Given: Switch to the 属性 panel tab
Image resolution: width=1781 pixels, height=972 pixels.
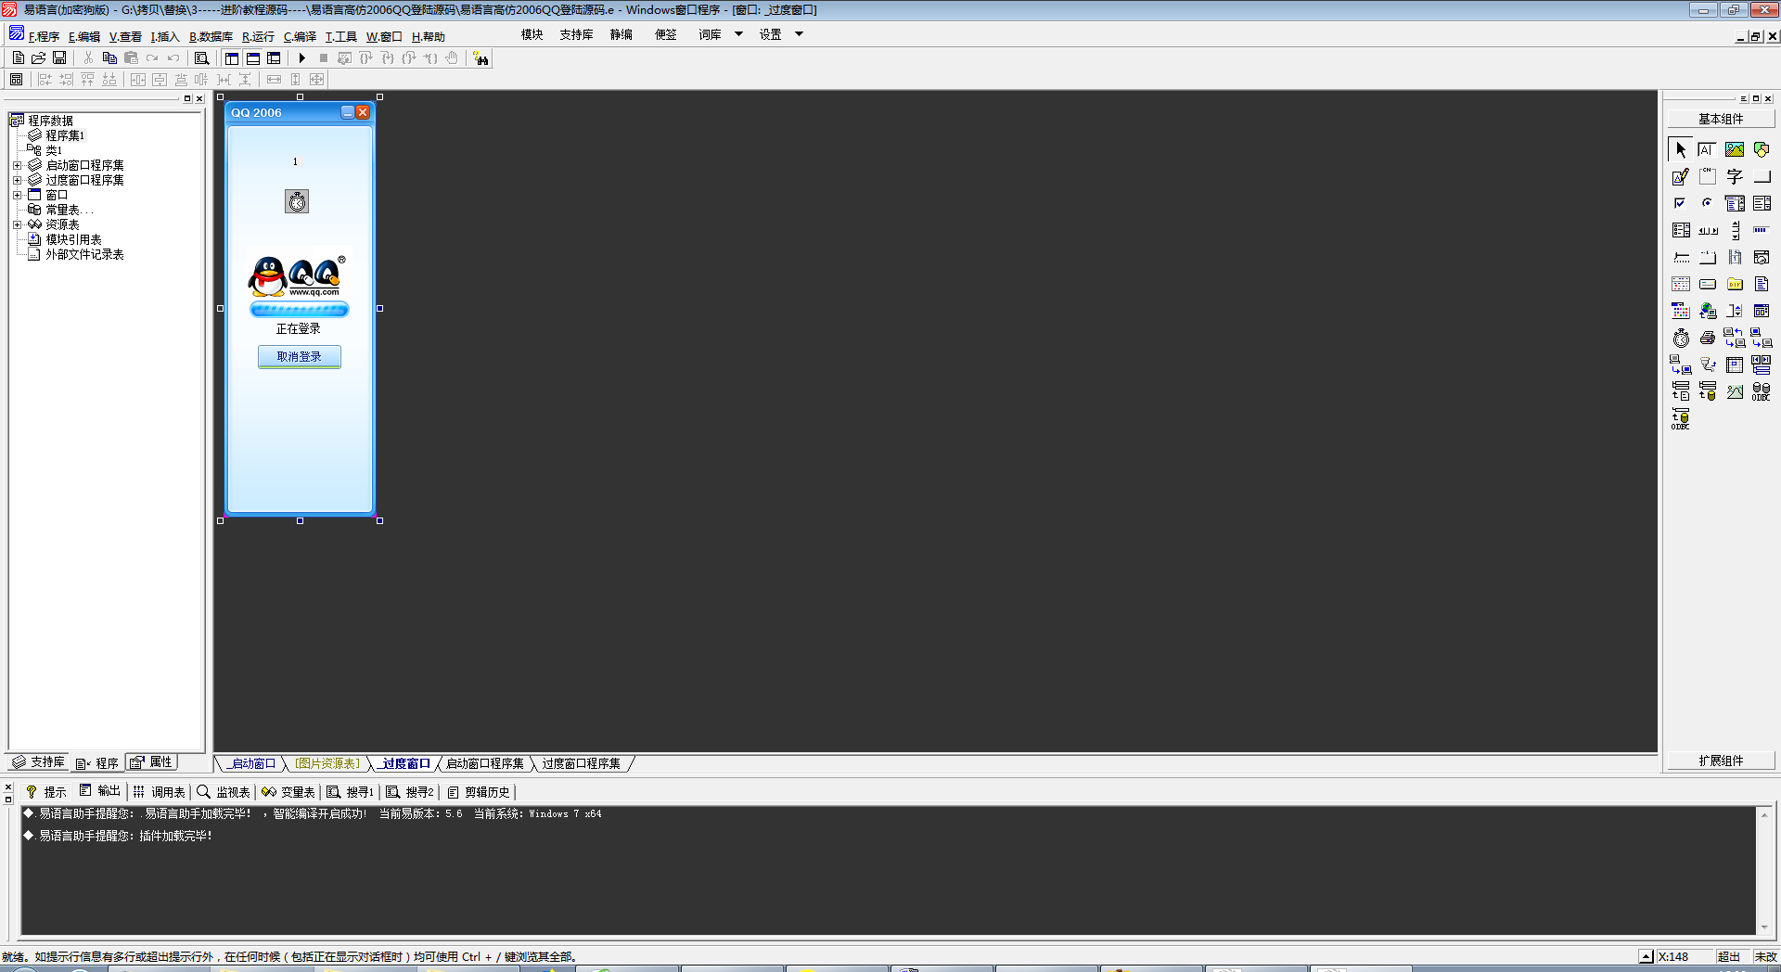Looking at the screenshot, I should [x=151, y=762].
